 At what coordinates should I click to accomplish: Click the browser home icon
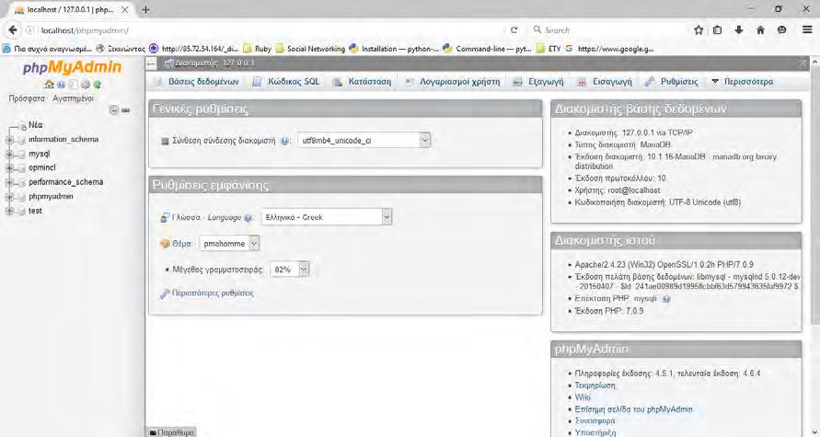click(760, 30)
